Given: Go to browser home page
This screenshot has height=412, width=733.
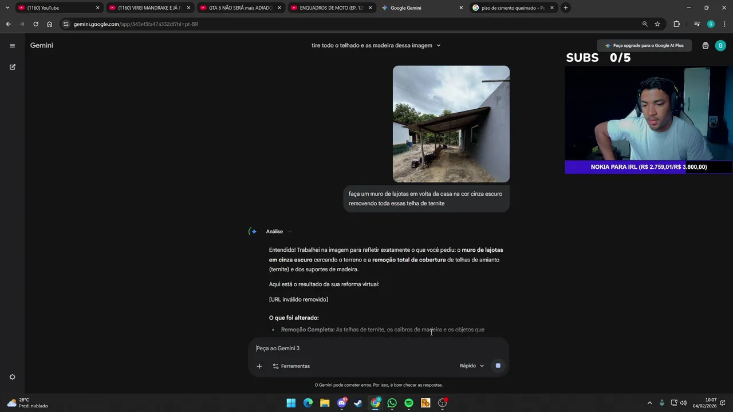Looking at the screenshot, I should pos(49,24).
